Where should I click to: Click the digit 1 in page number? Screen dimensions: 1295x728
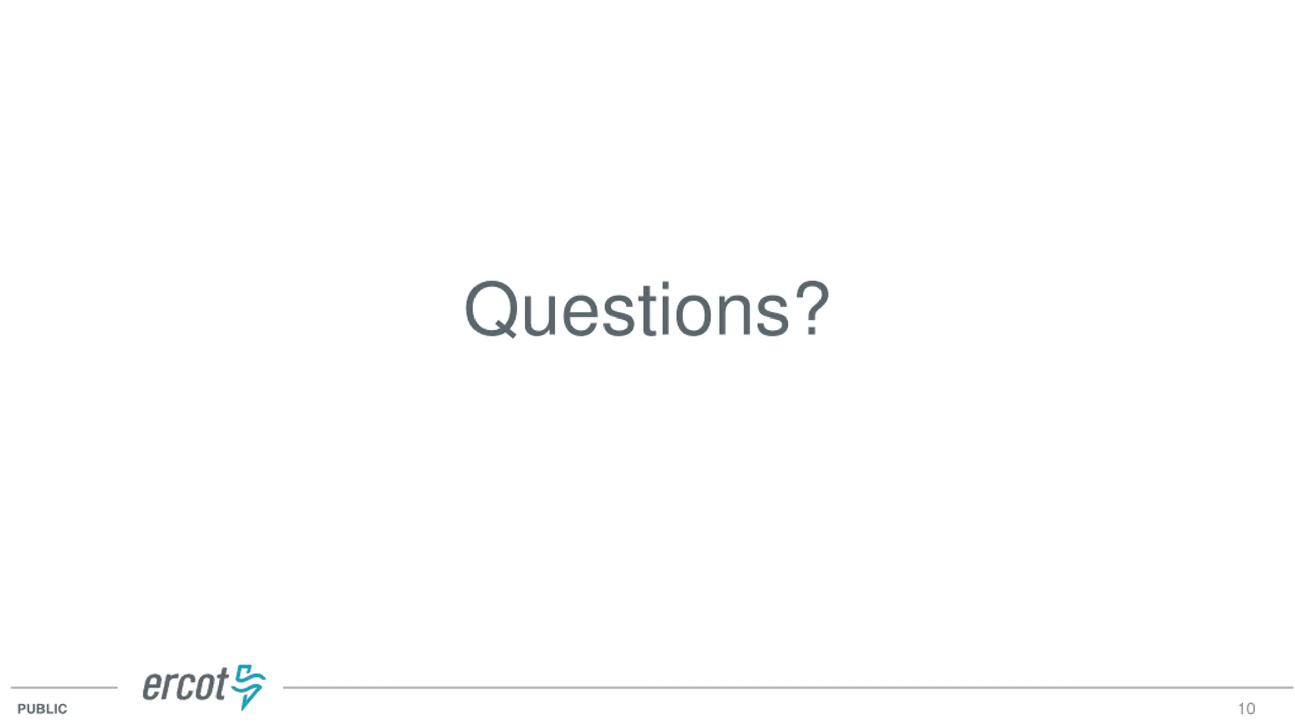click(1241, 709)
